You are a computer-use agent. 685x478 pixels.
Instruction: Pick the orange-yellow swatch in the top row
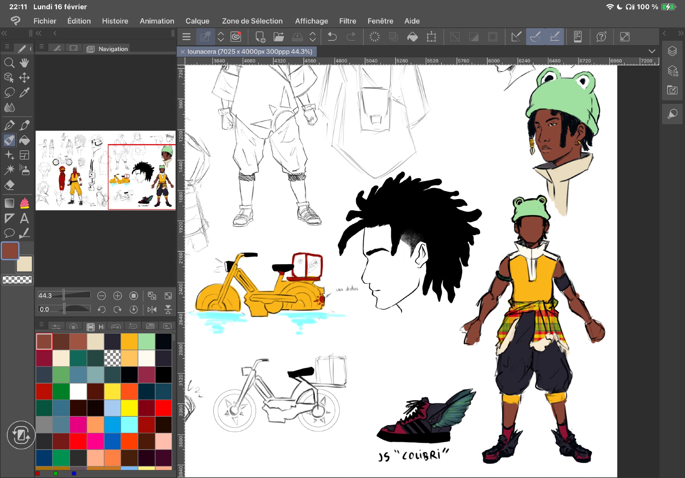point(129,341)
